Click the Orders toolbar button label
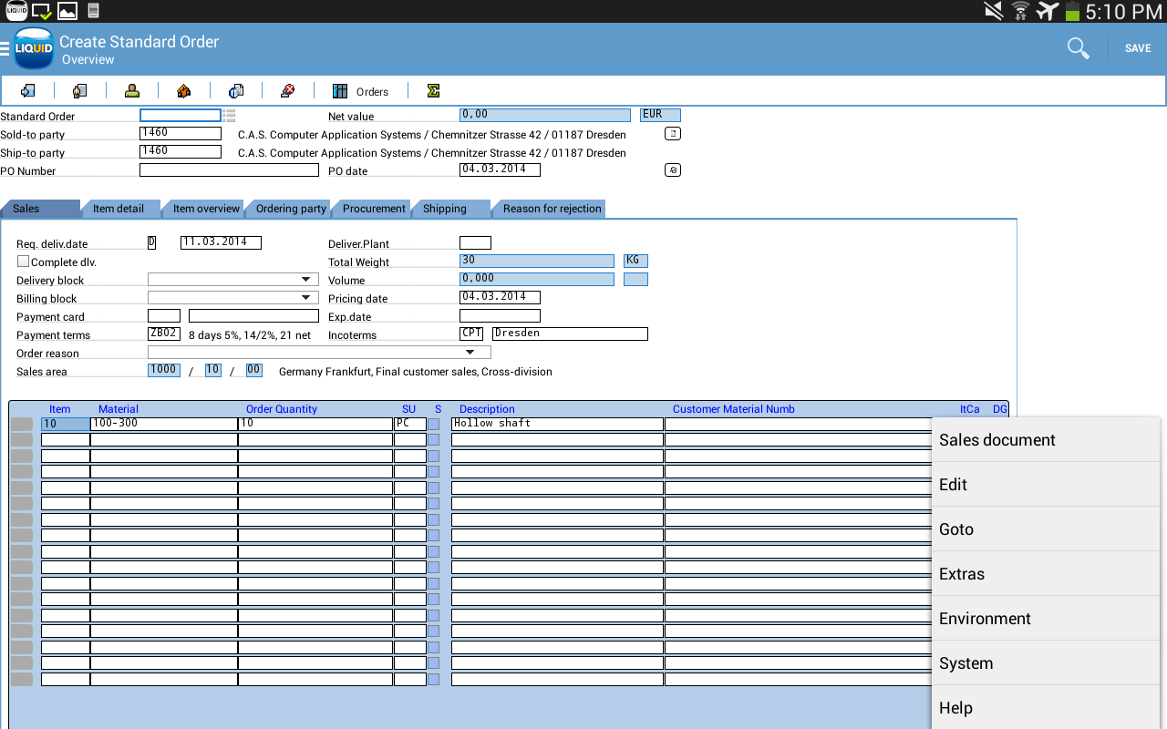This screenshot has height=729, width=1167. (372, 92)
